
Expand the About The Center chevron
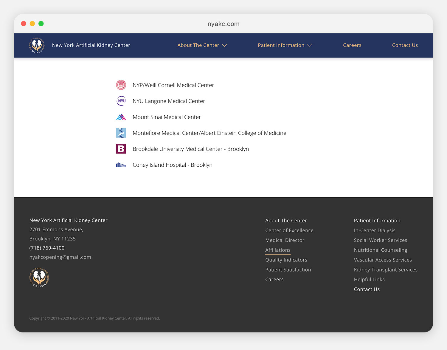[225, 45]
